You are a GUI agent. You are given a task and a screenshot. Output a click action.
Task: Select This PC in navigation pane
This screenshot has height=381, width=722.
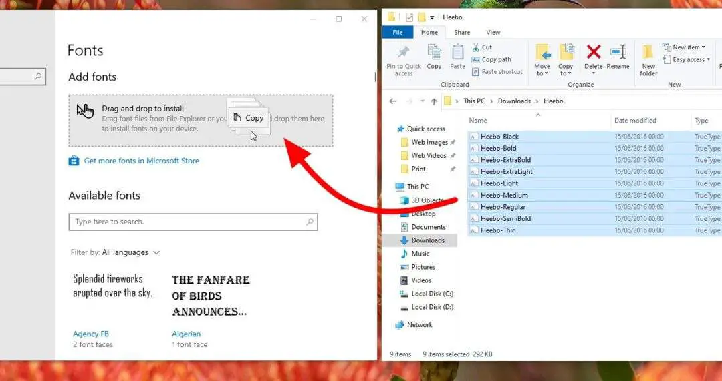[418, 187]
